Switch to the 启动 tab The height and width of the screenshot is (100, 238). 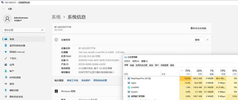tap(151, 65)
